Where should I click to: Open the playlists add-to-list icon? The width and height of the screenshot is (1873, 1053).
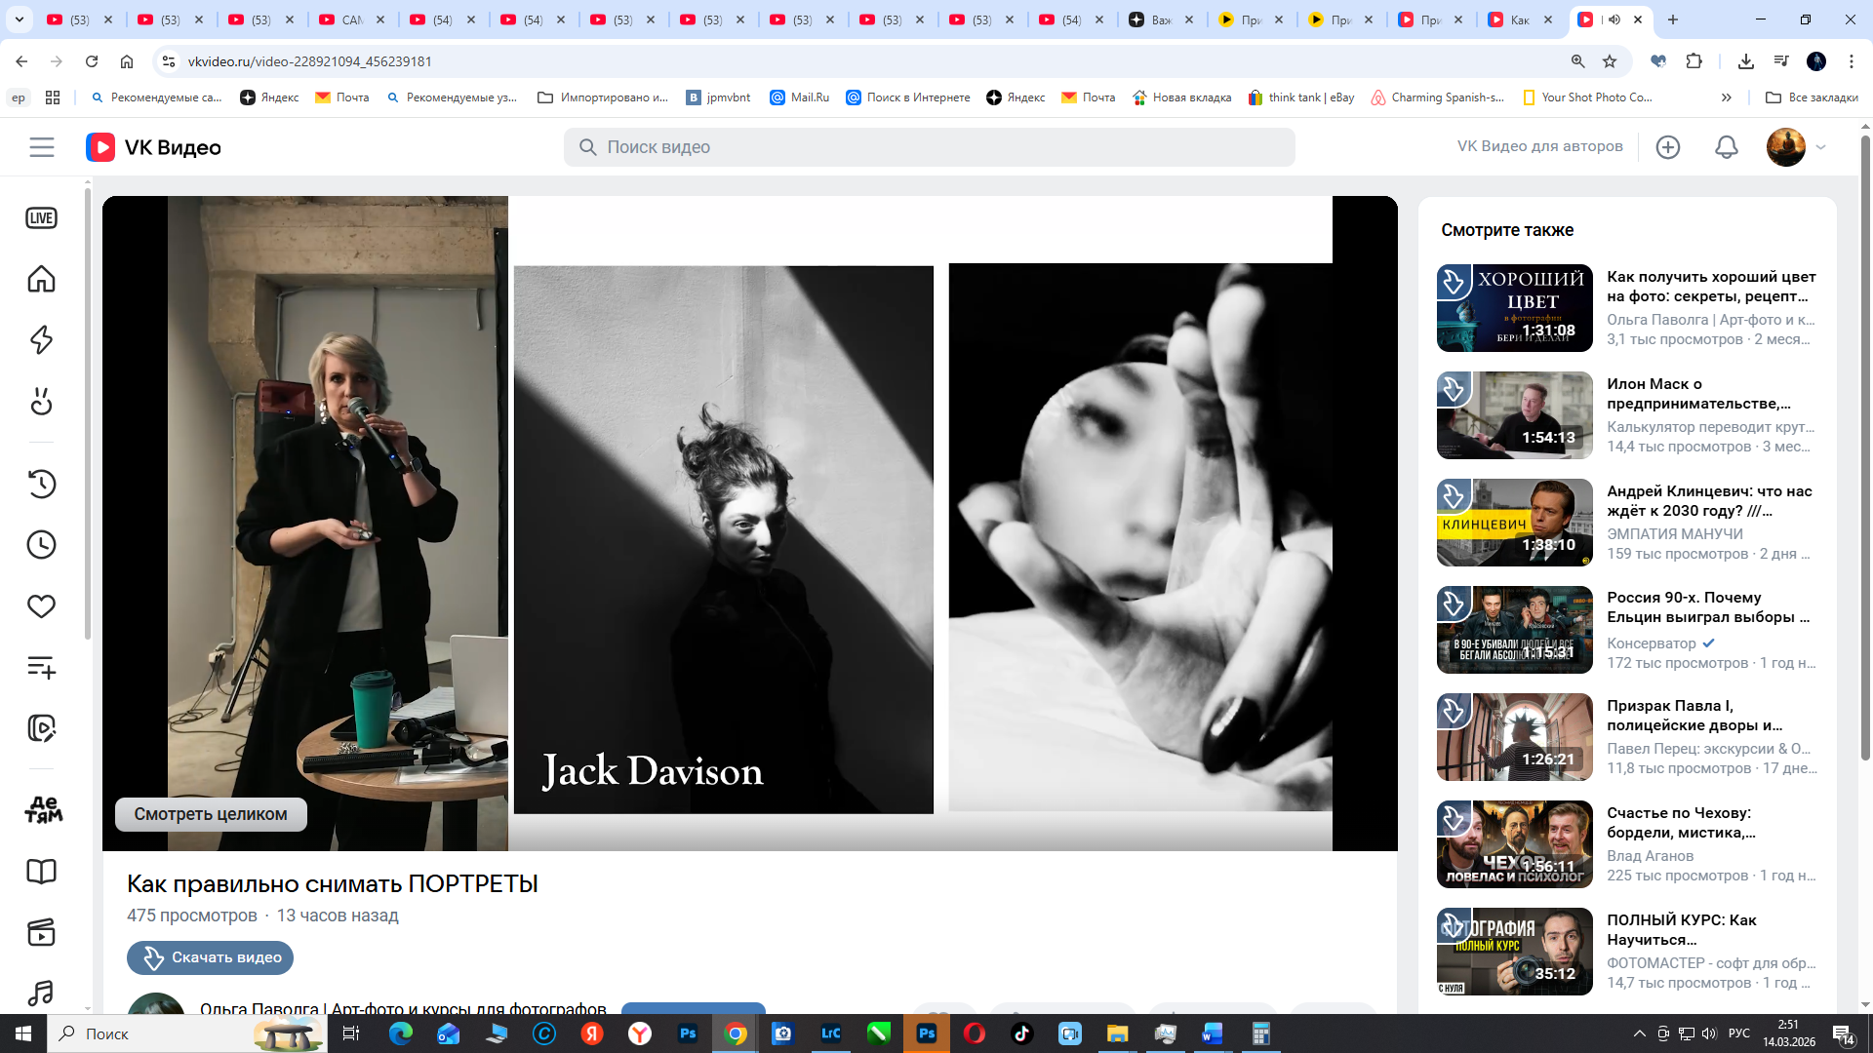[41, 668]
